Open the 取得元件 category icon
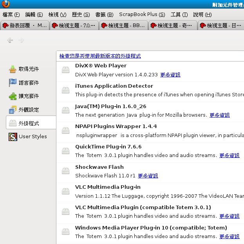244x244 pixels. click(13, 69)
